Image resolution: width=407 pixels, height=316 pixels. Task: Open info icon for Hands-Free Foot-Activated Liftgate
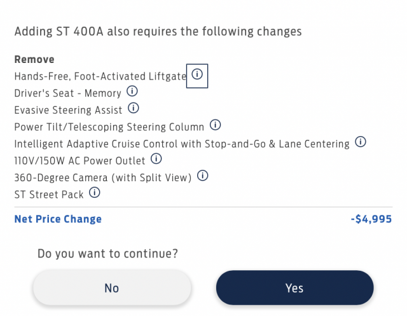[197, 74]
